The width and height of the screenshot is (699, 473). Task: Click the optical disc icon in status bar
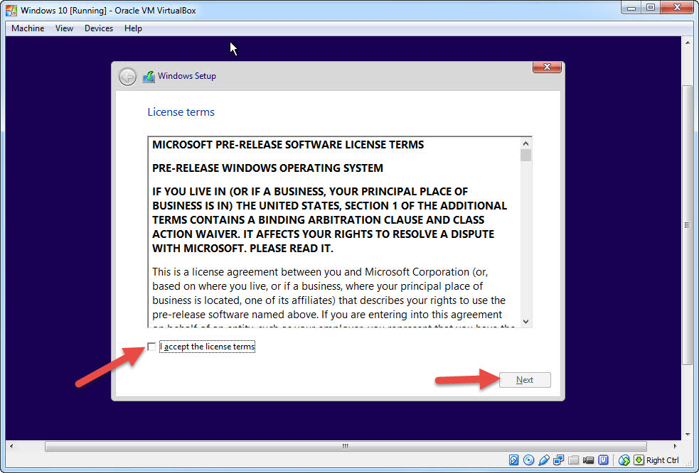pyautogui.click(x=529, y=460)
